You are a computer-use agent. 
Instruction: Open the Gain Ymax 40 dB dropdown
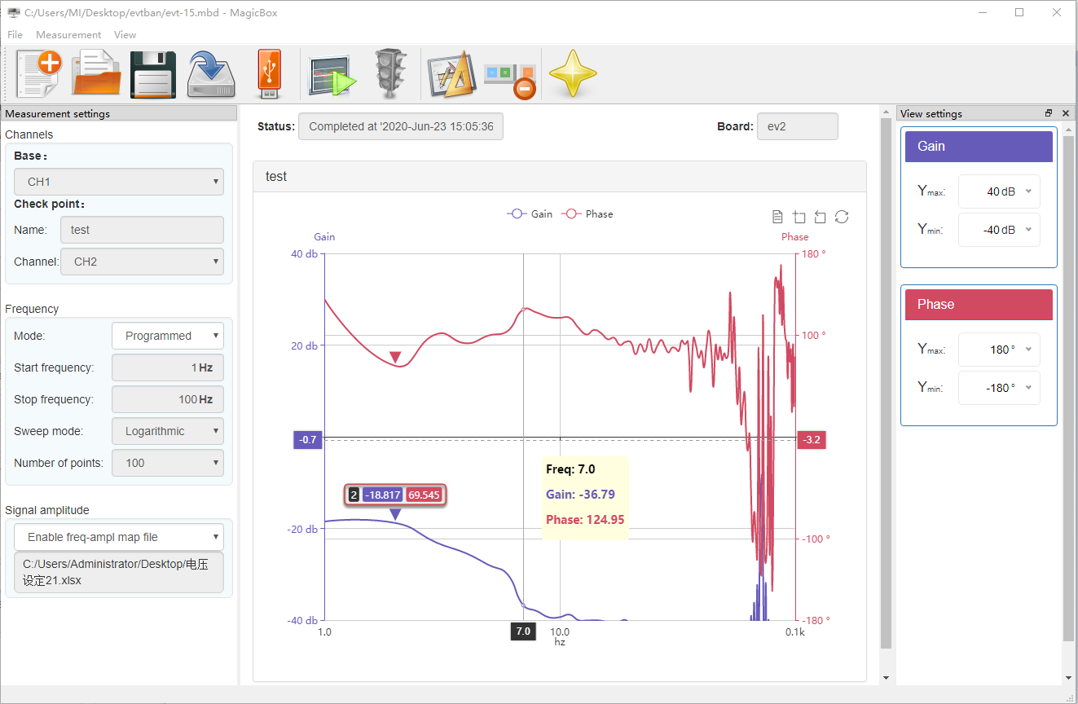click(x=999, y=191)
